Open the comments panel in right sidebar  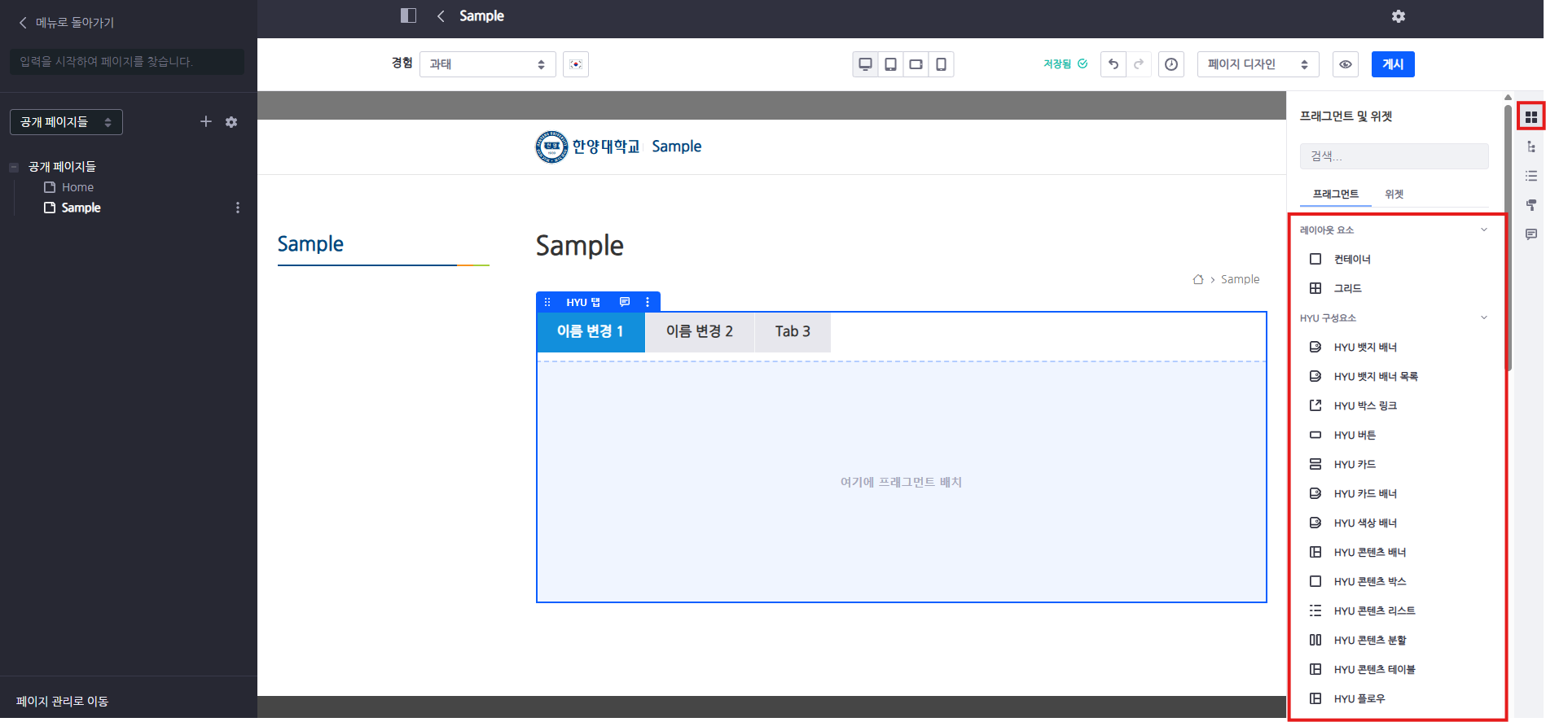[x=1531, y=234]
